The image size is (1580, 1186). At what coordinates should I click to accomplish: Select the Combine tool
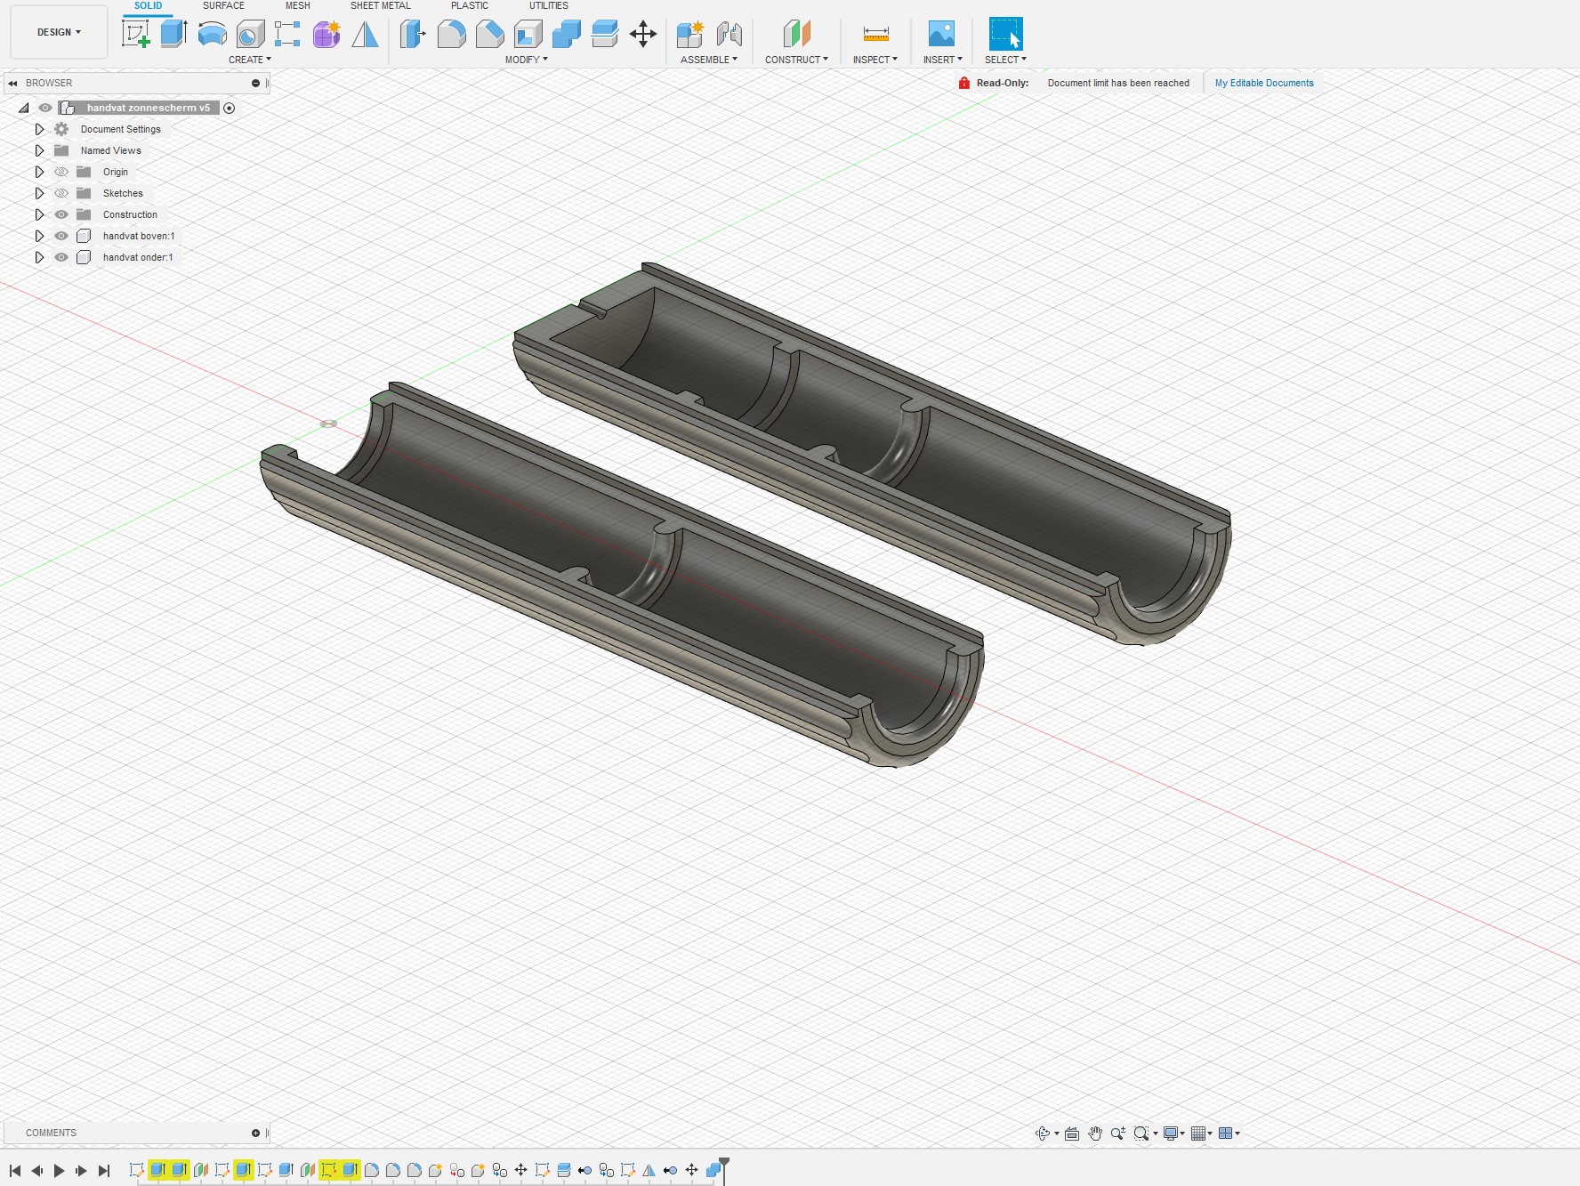(566, 35)
